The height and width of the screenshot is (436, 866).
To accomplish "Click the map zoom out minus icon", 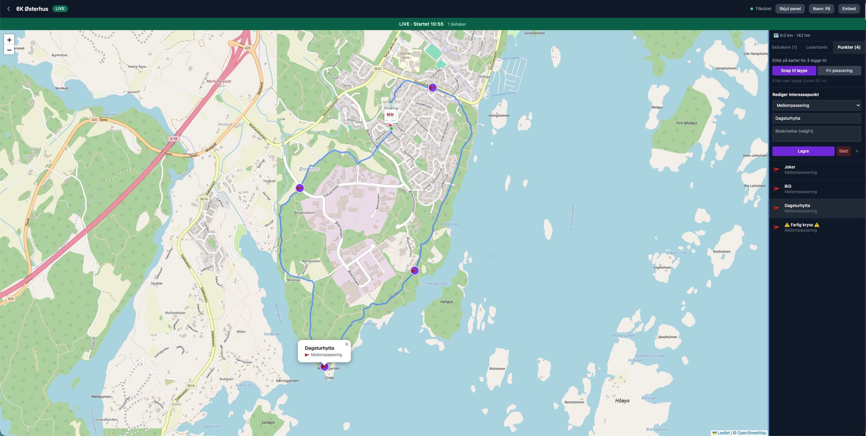I will click(x=9, y=50).
